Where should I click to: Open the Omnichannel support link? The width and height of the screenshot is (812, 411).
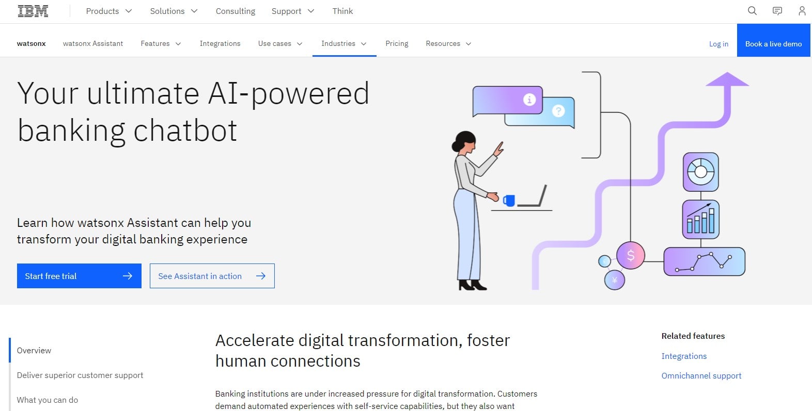point(701,375)
